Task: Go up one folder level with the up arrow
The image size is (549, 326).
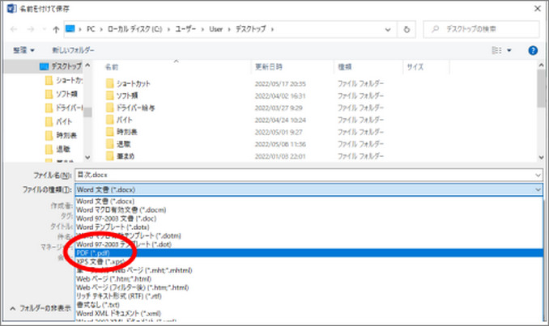Action: click(x=56, y=29)
